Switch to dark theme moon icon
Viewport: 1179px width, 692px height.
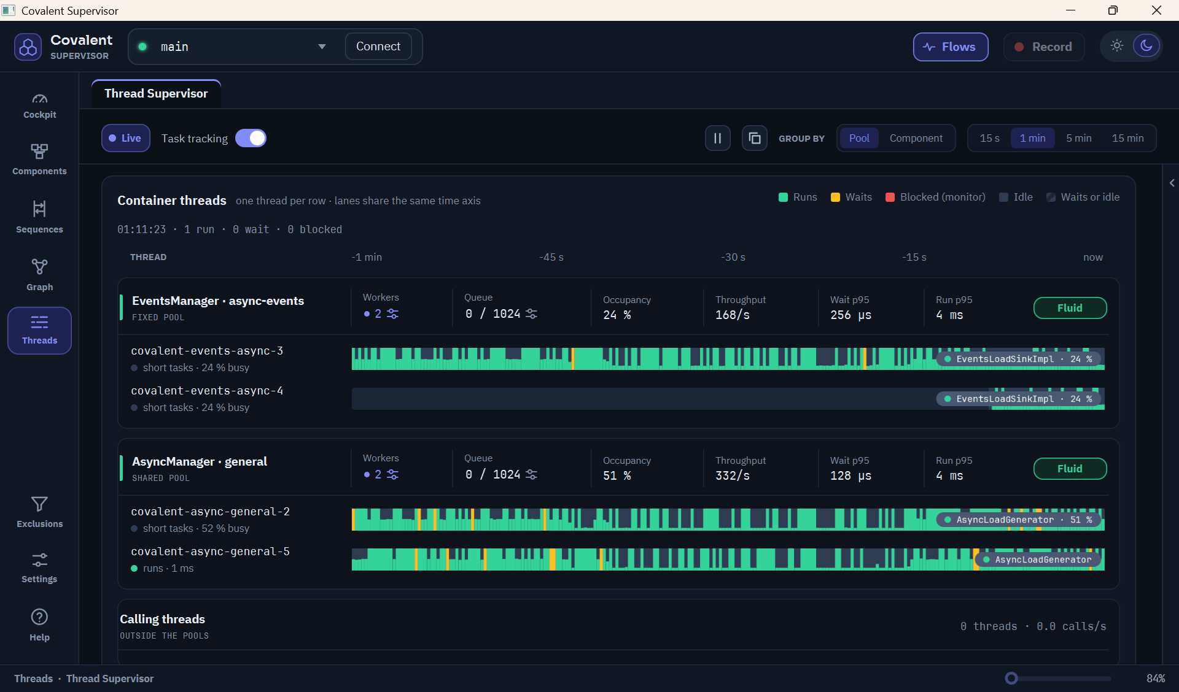(1146, 46)
